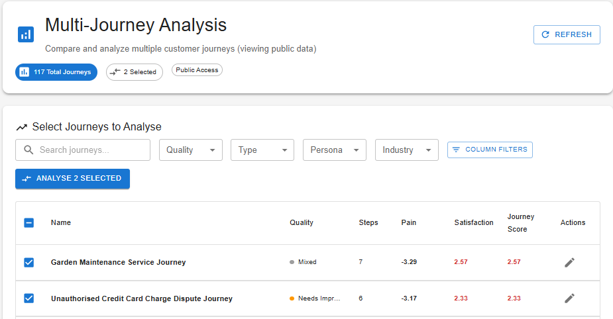Uncheck Garden Maintenance Service Journey checkbox
The image size is (613, 319).
coord(28,262)
